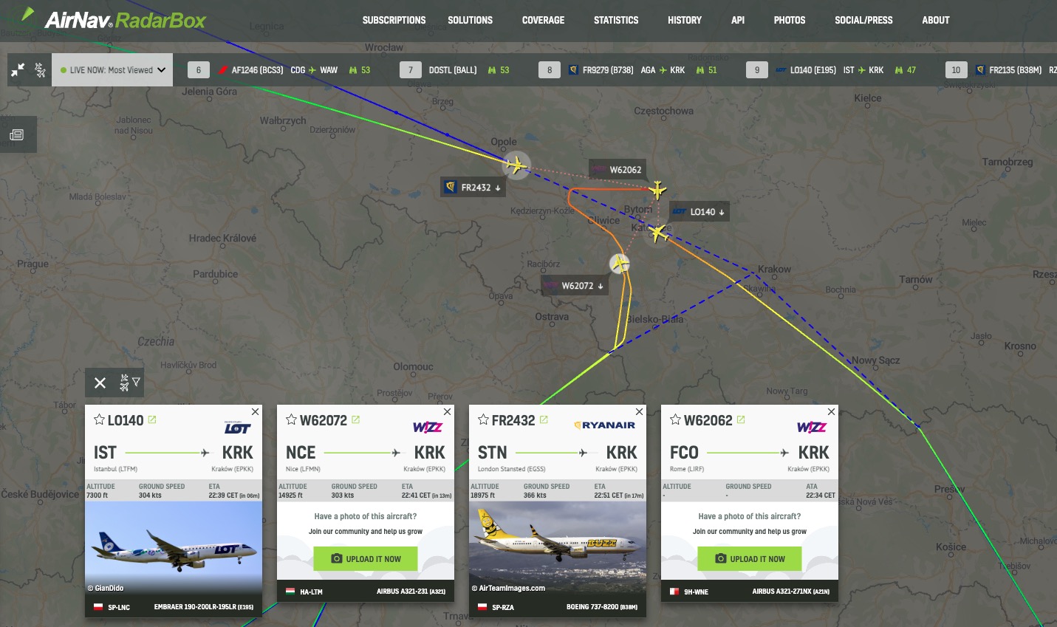Favorite flight W62072 with the star
Viewport: 1057px width, 627px height.
click(291, 419)
